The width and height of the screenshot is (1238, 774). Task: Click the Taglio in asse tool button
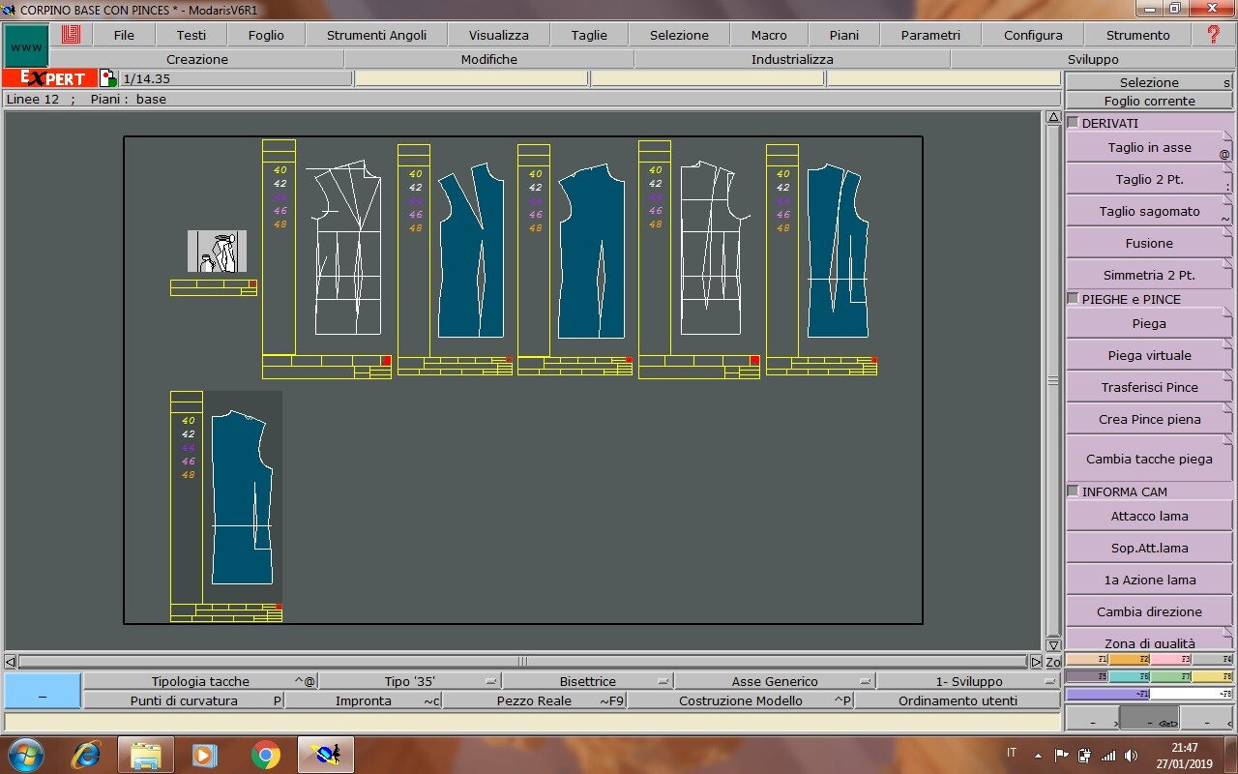1149,147
